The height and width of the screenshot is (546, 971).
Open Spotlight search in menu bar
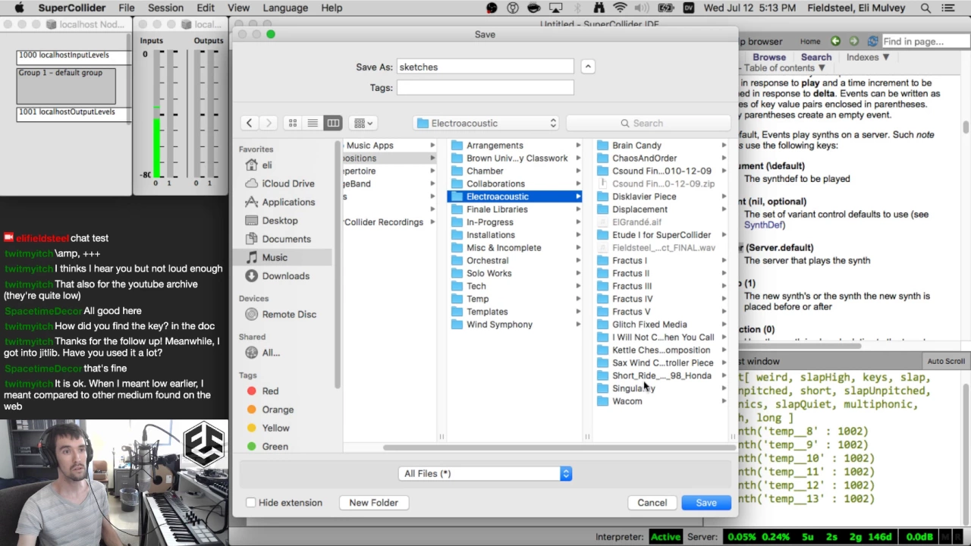[x=925, y=8]
